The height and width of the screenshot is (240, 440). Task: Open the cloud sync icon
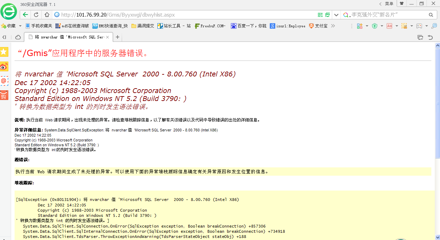(x=18, y=37)
